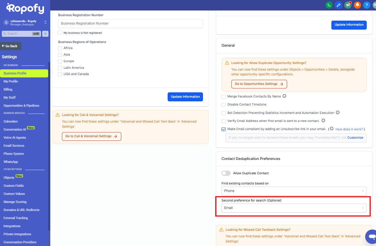Expand Second preference for search dropdown
Viewport: 376px width, 246px height.
point(294,208)
